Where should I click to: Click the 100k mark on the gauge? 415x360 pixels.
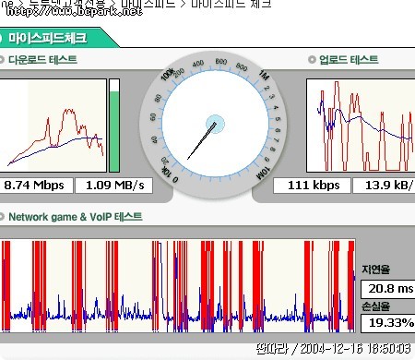[x=168, y=74]
